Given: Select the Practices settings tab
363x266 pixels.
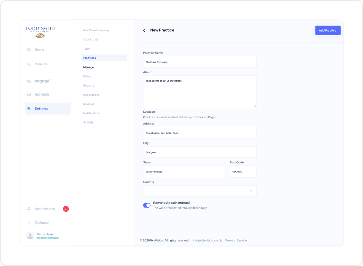Looking at the screenshot, I should pyautogui.click(x=104, y=58).
